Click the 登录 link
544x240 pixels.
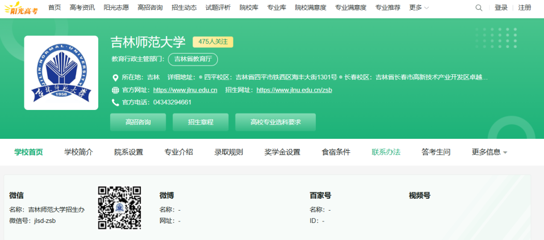501,8
